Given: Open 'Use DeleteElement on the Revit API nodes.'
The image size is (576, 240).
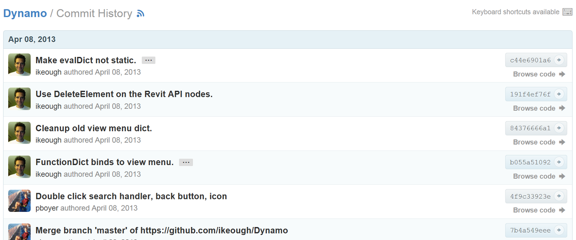Looking at the screenshot, I should 124,94.
